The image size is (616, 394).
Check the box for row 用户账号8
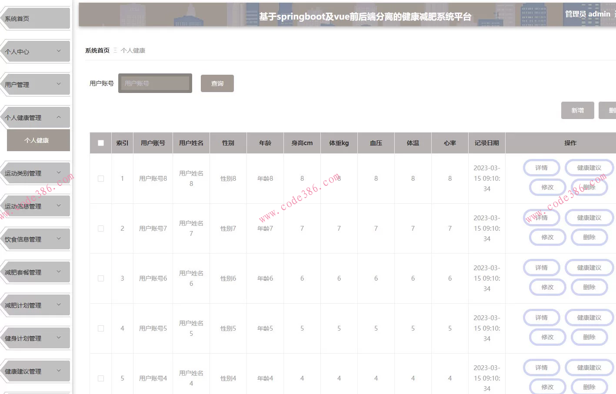coord(101,179)
